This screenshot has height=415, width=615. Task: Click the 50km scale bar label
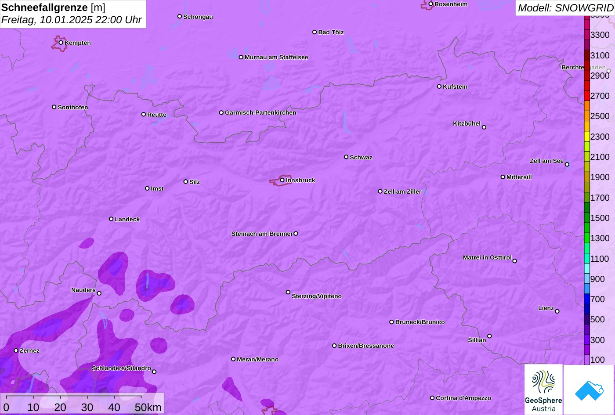pyautogui.click(x=148, y=407)
